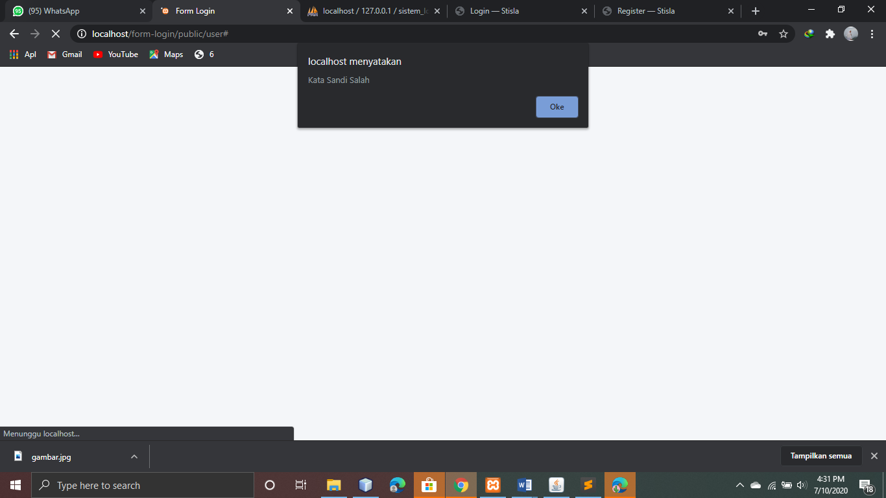
Task: Open the Java app in the taskbar
Action: (557, 485)
